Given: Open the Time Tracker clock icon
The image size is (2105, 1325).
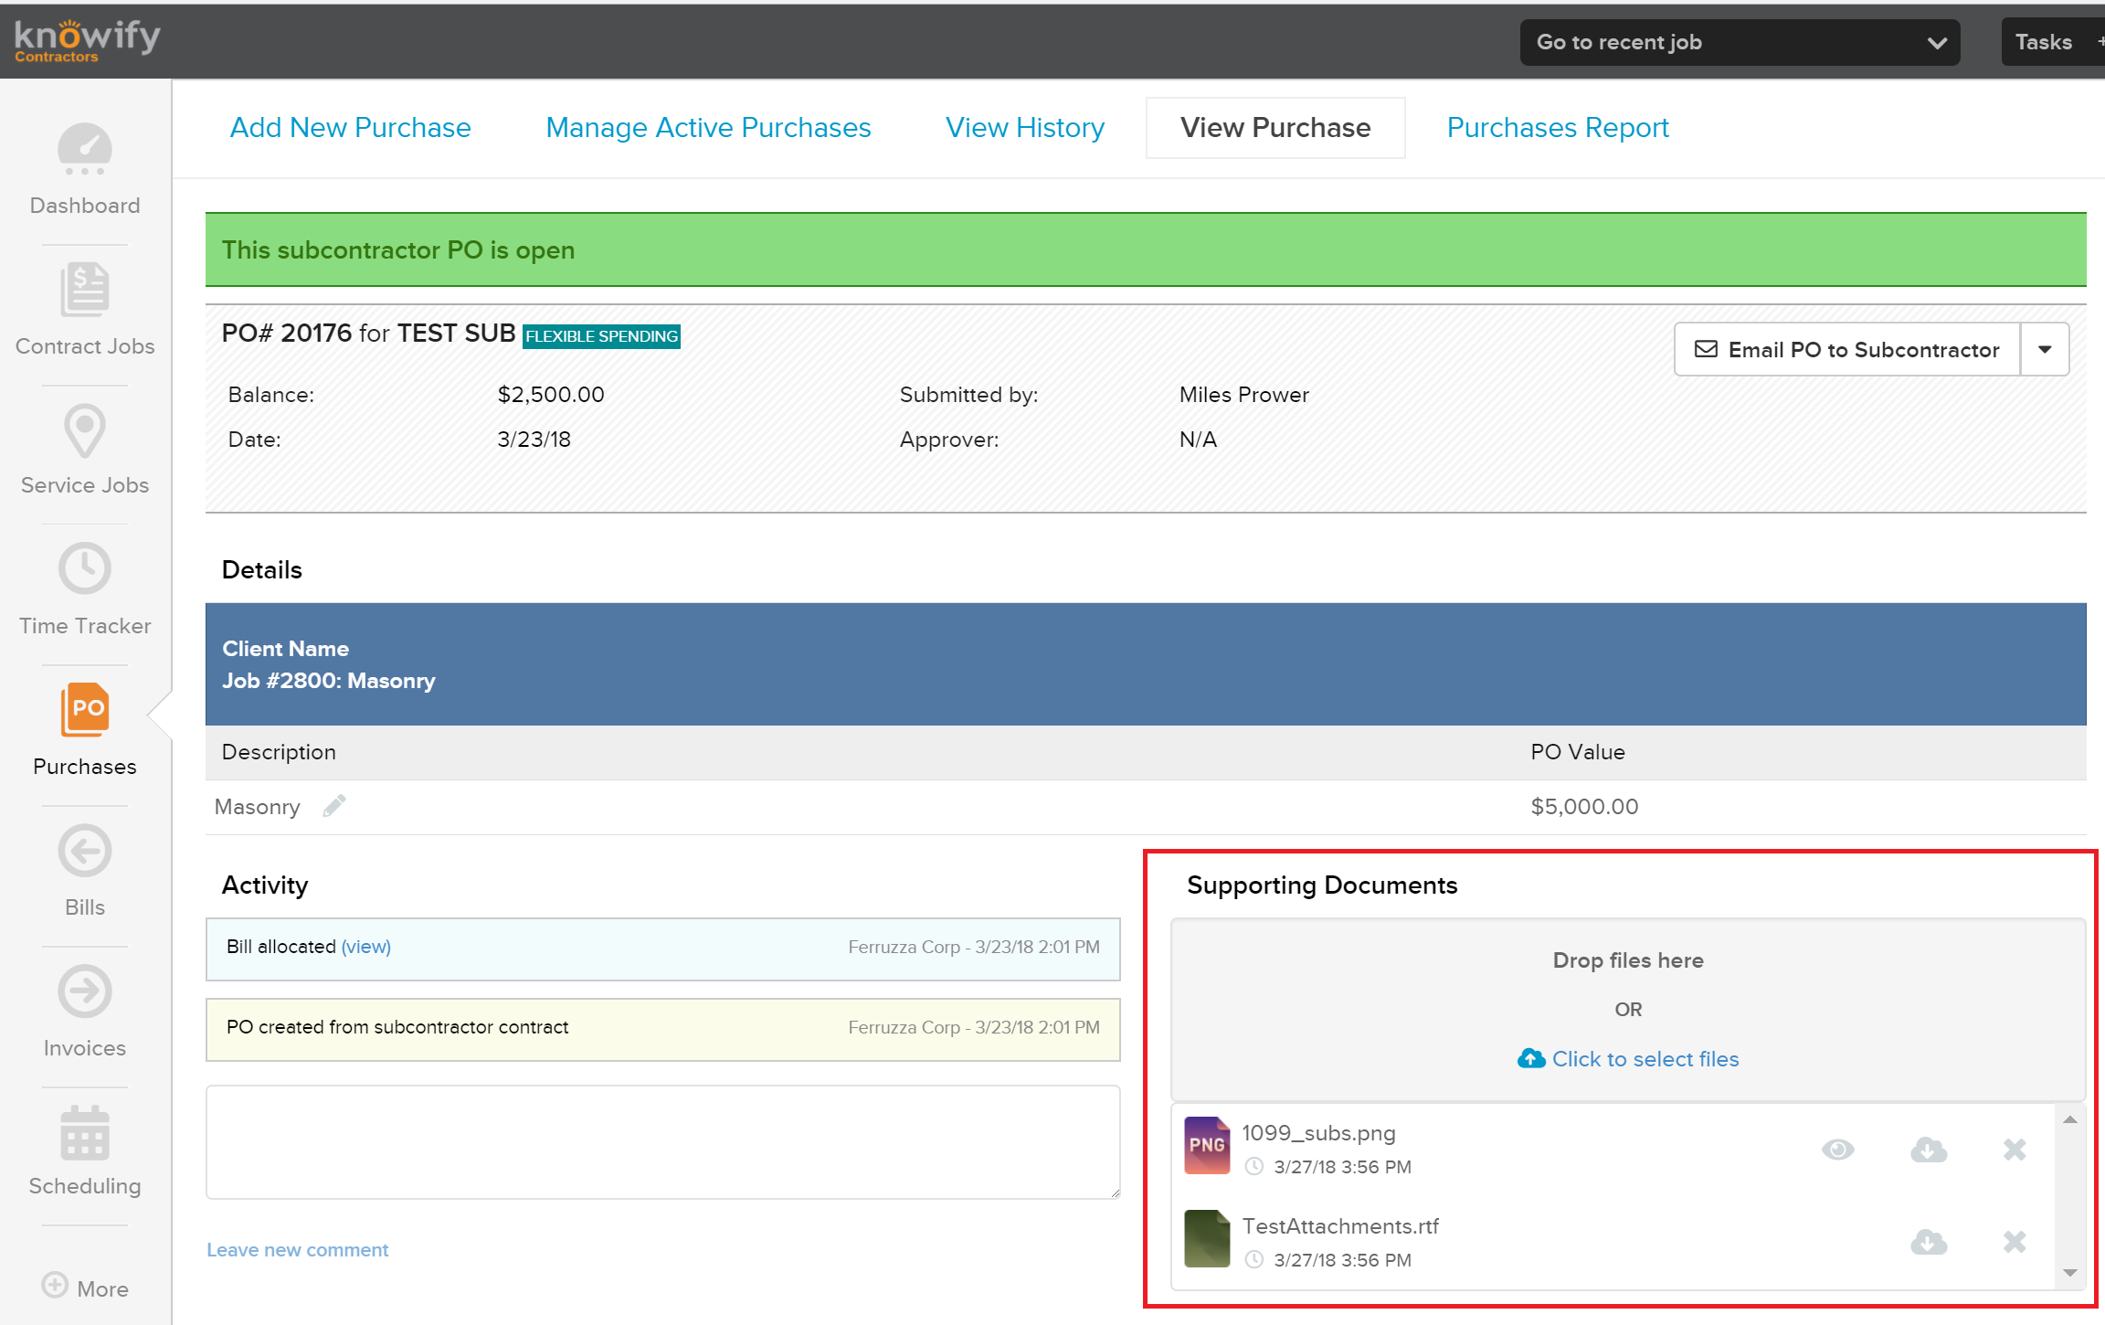Looking at the screenshot, I should 85,568.
